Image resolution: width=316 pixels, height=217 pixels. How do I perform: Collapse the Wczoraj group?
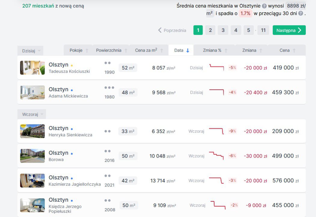pyautogui.click(x=32, y=114)
